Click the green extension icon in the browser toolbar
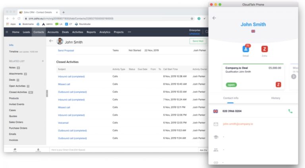This screenshot has height=168, width=305. tap(199, 19)
